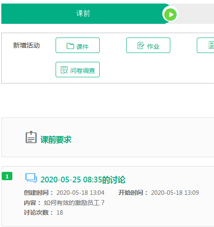The image size is (214, 227).
Task: Click the green play circle icon
Action: (170, 15)
